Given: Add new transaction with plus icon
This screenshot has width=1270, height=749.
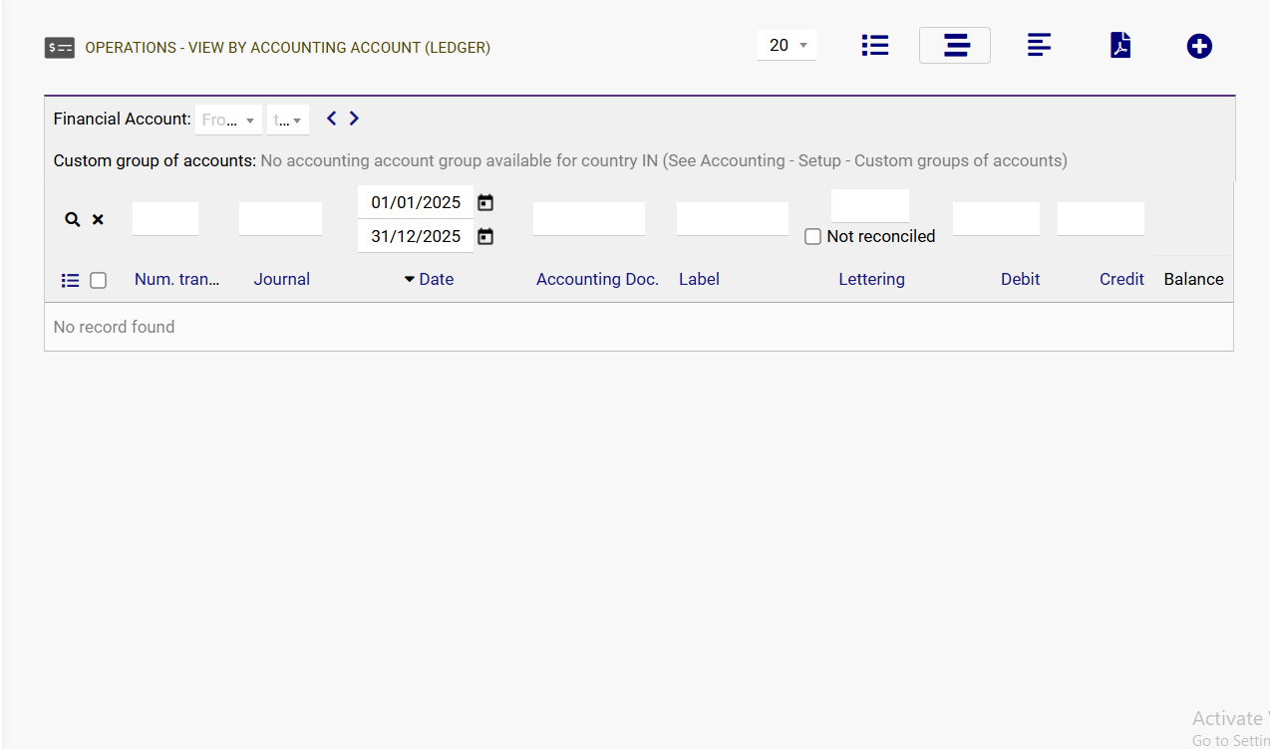Looking at the screenshot, I should coord(1199,46).
